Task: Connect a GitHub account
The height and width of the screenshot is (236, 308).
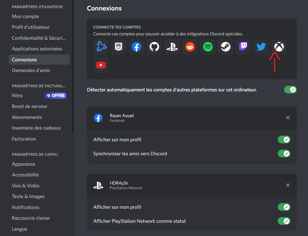Action: point(154,47)
